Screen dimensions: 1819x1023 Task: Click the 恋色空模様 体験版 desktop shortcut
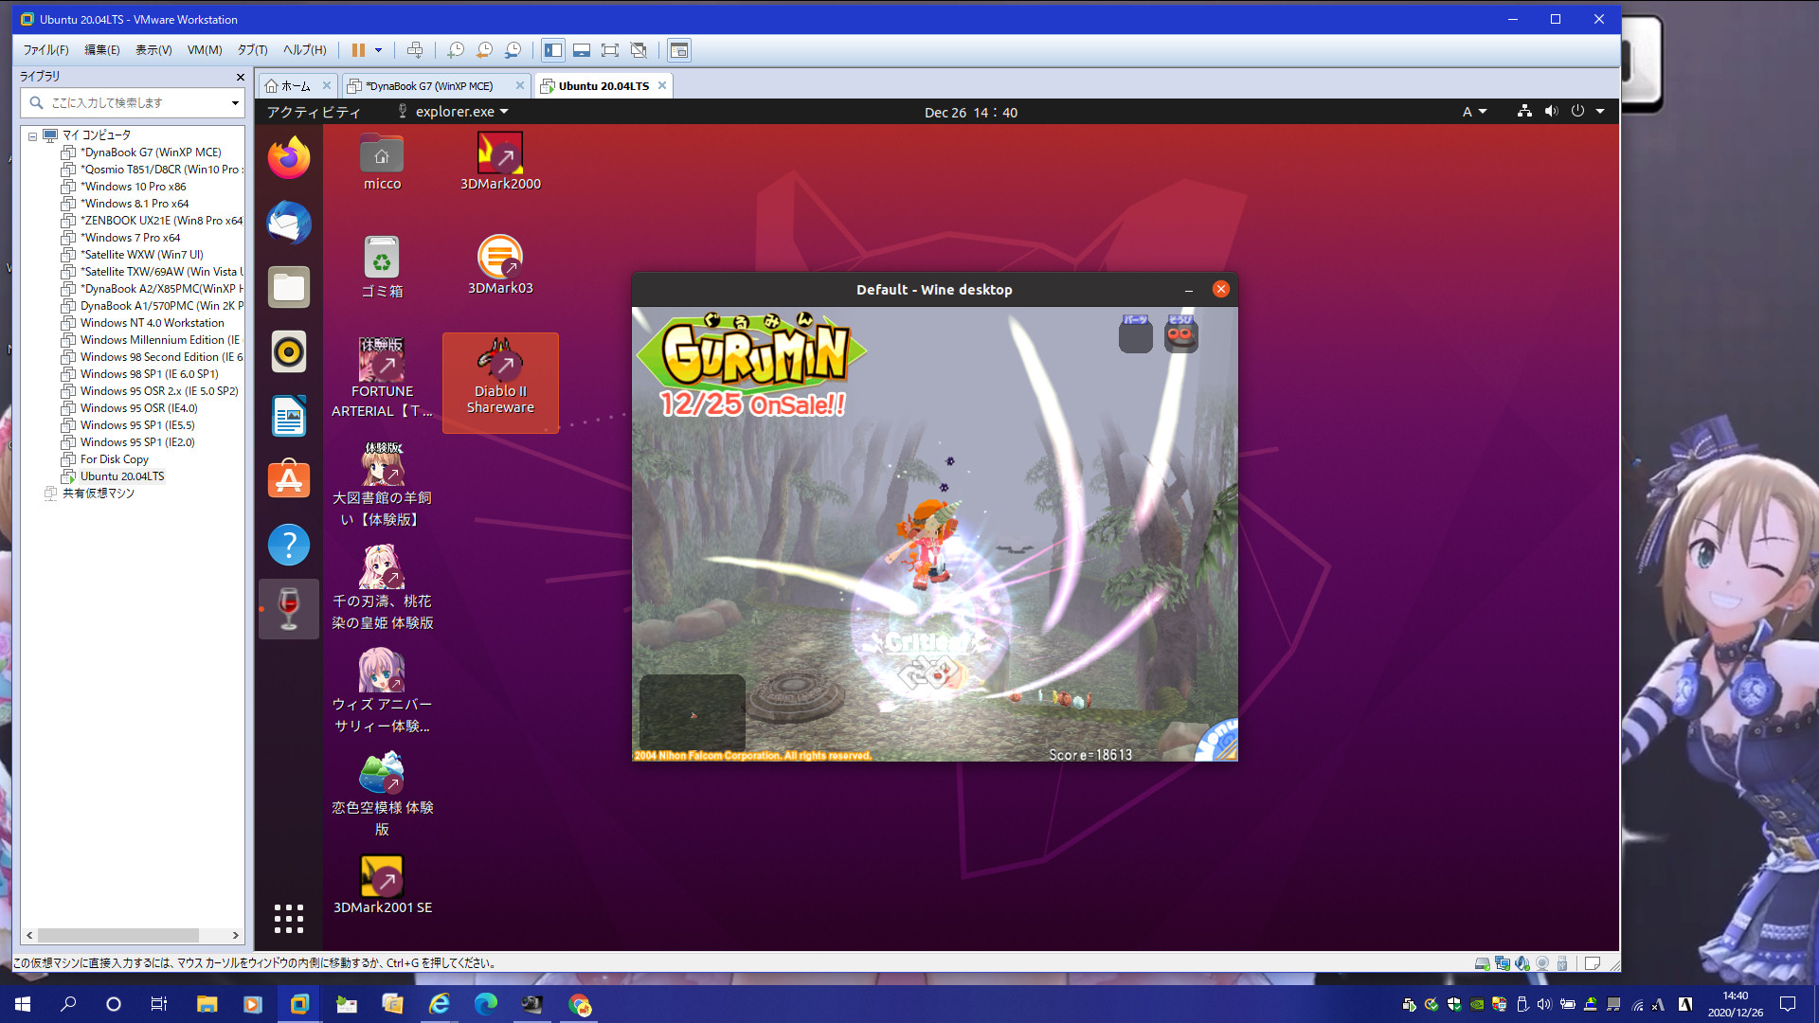[382, 795]
